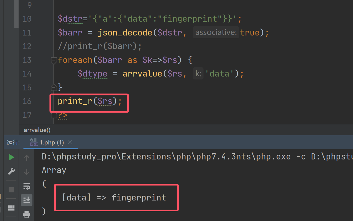Viewport: 353px width, 221px height.
Task: Click the associative: parameter hint on line 11
Action: (216, 32)
